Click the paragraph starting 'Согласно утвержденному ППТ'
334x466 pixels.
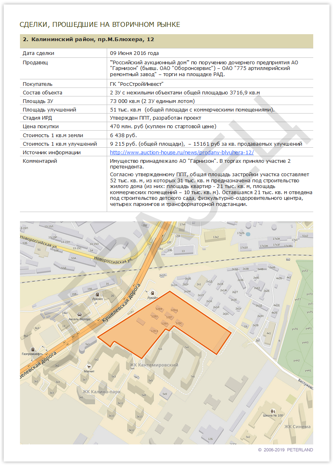pyautogui.click(x=211, y=189)
